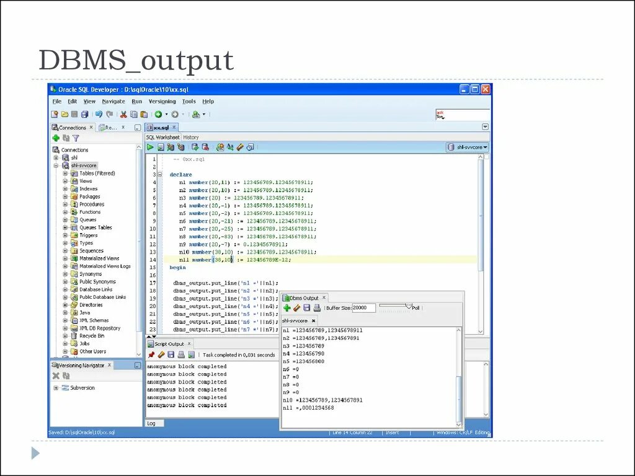This screenshot has height=476, width=635.
Task: Click the Buffer Size input field
Action: [x=363, y=308]
